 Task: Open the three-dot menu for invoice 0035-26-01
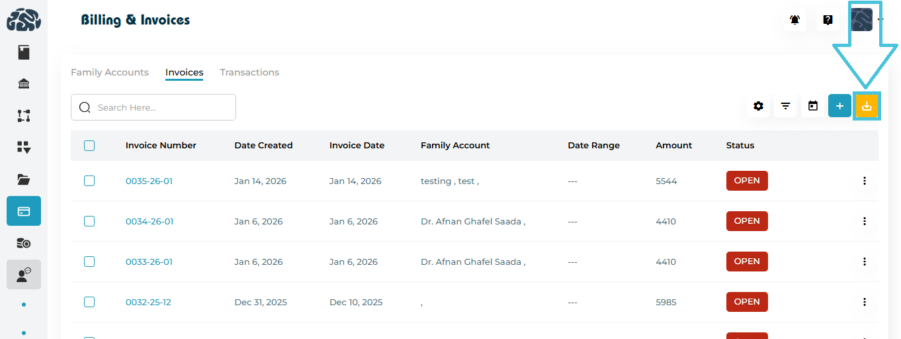(x=864, y=181)
